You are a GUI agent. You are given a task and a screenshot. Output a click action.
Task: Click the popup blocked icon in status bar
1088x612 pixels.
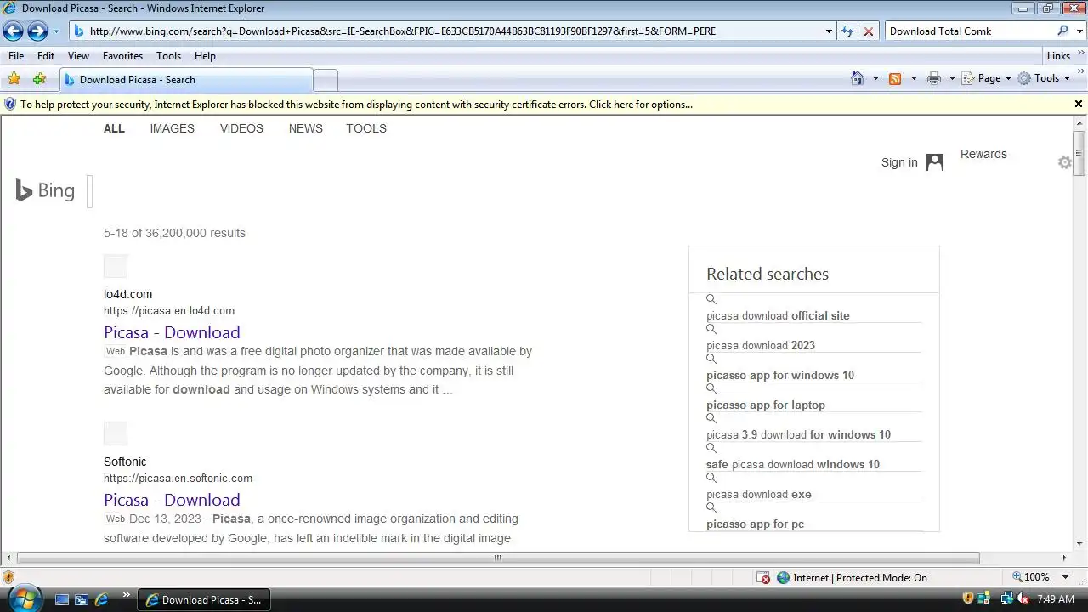tap(764, 578)
